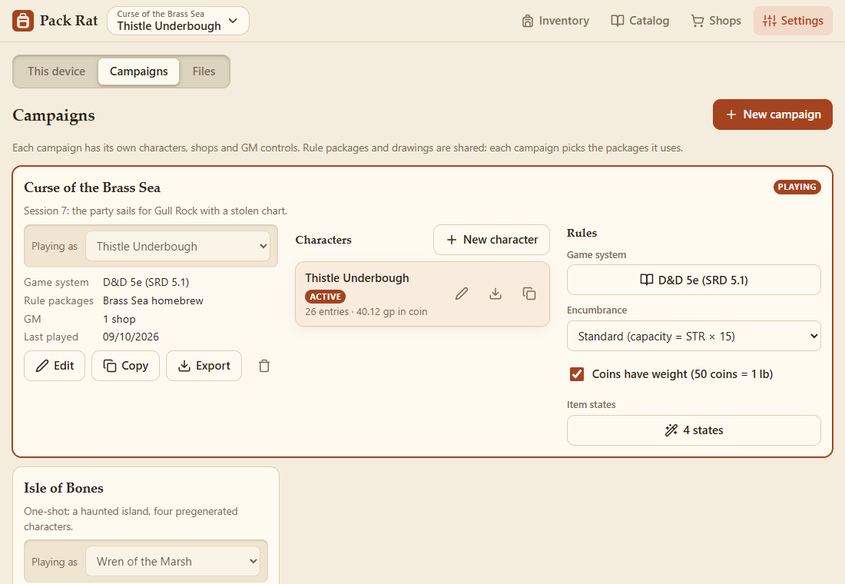Image resolution: width=845 pixels, height=584 pixels.
Task: Export Thistle Underbough character download icon
Action: (495, 294)
